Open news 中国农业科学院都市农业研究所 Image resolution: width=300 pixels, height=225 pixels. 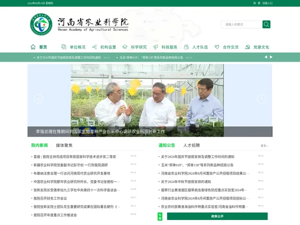77,182
